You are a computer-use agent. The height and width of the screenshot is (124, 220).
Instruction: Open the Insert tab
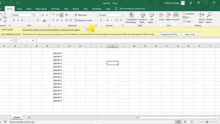(x=19, y=9)
